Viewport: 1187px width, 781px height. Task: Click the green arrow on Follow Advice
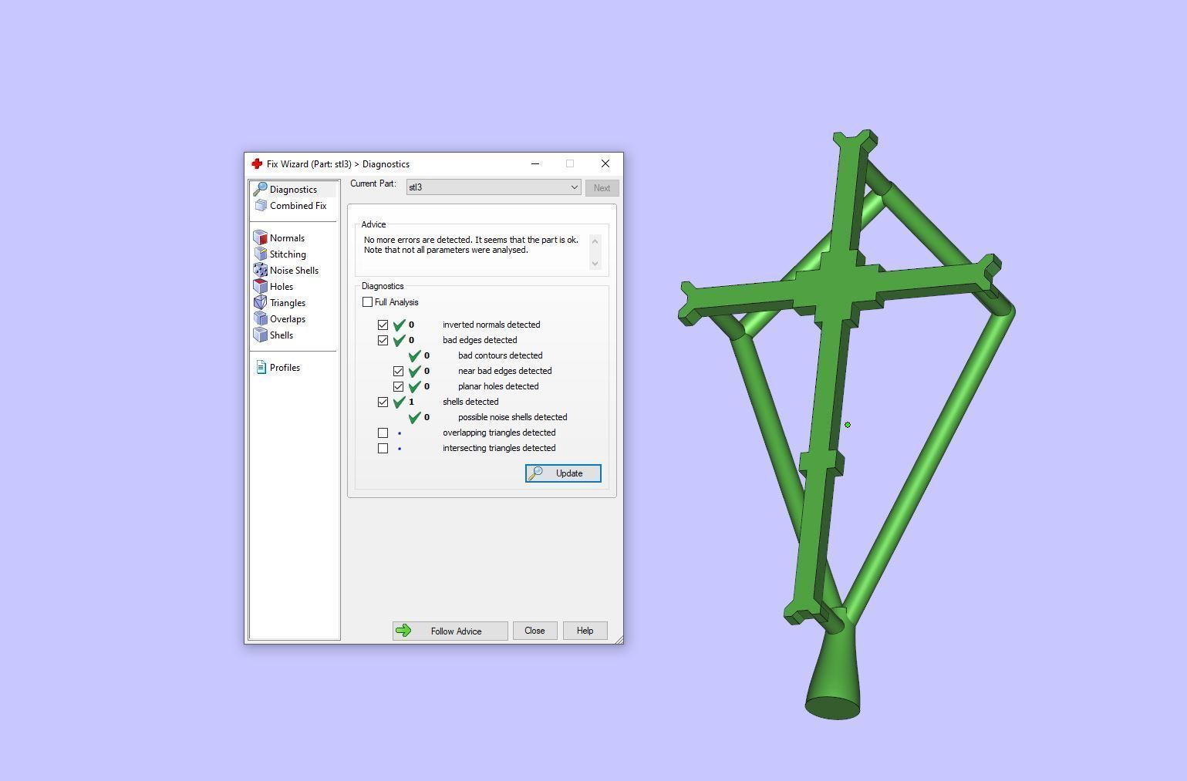click(403, 631)
